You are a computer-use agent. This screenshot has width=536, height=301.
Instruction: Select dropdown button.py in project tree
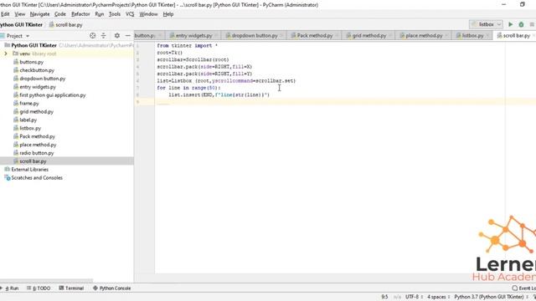(x=43, y=79)
